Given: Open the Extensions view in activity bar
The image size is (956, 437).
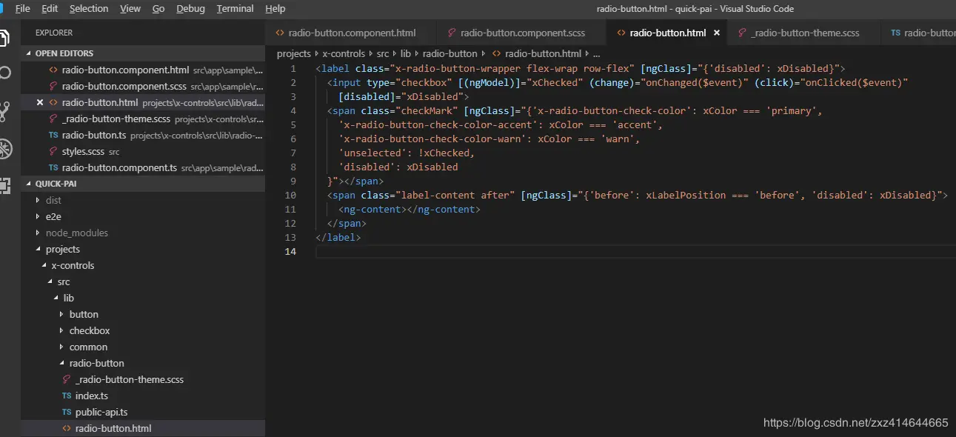Looking at the screenshot, I should pos(4,185).
